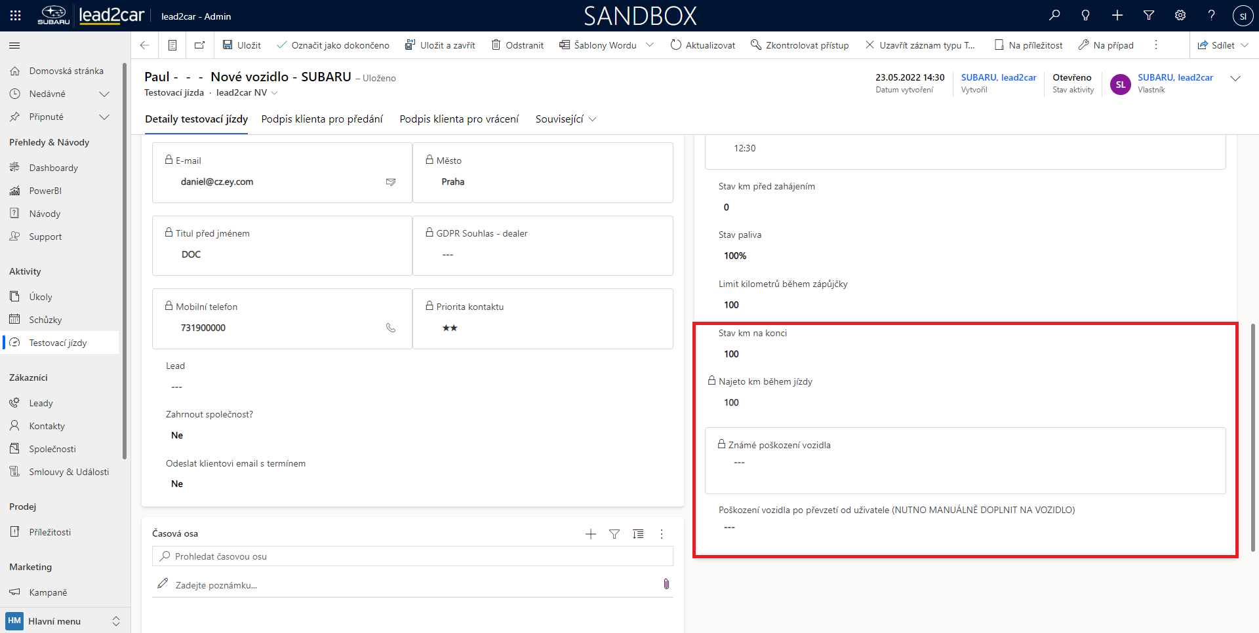Screen dimensions: 1259x633
Task: Open the advanced find filter icon
Action: 1149,15
